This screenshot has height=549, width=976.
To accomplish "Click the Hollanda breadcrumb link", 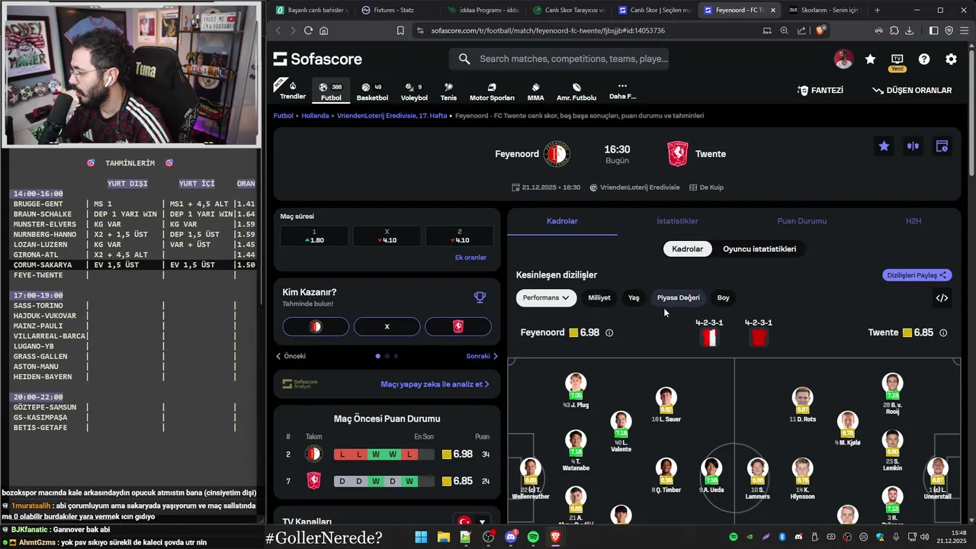I will pyautogui.click(x=315, y=116).
